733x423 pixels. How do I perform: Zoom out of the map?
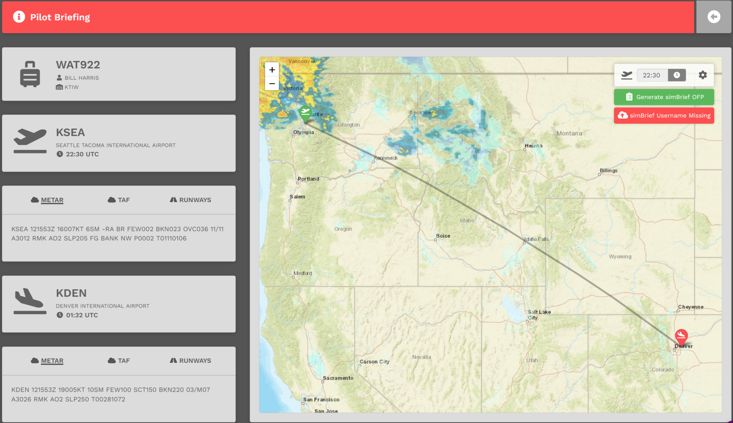click(272, 83)
